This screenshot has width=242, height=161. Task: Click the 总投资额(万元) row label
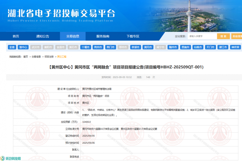[x=69, y=122]
